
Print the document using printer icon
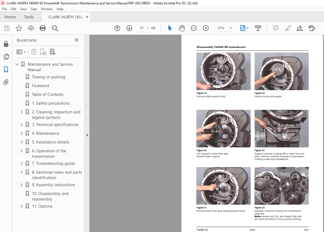[43, 28]
